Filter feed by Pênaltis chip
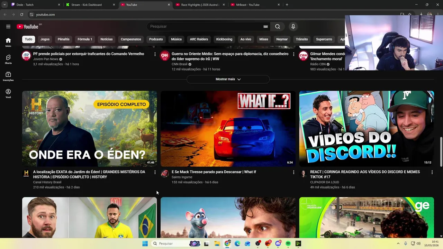 (x=64, y=39)
